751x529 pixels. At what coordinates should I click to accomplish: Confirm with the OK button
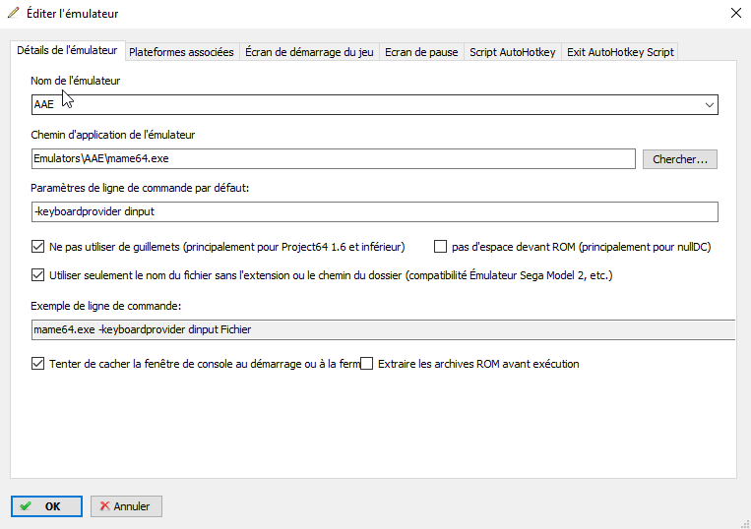(46, 506)
